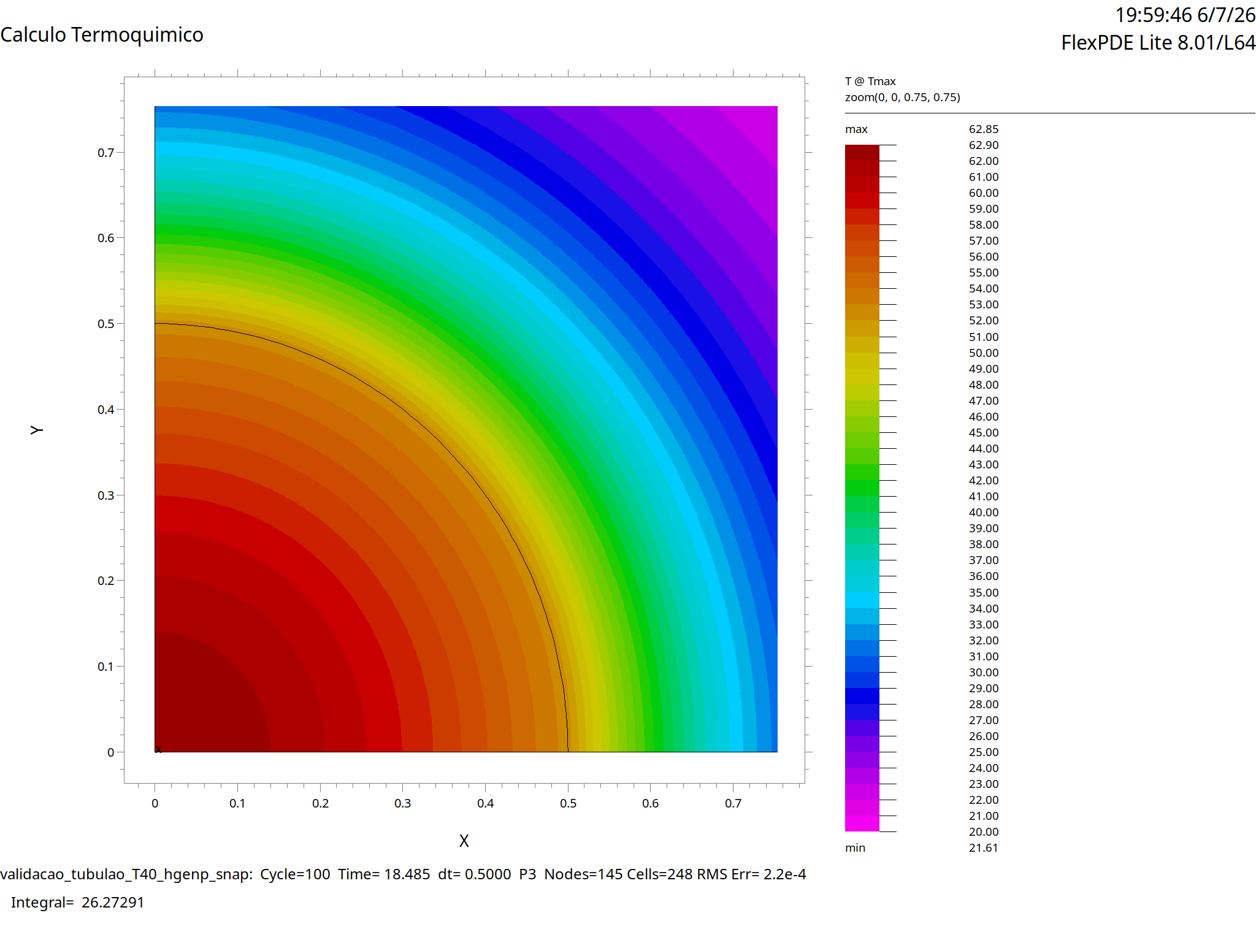Screen dimensions: 1256x940
Task: Click legend value "20.00"
Action: pos(984,832)
